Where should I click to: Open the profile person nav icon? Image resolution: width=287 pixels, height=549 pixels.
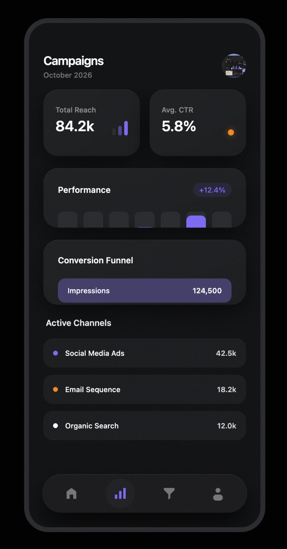pos(218,494)
